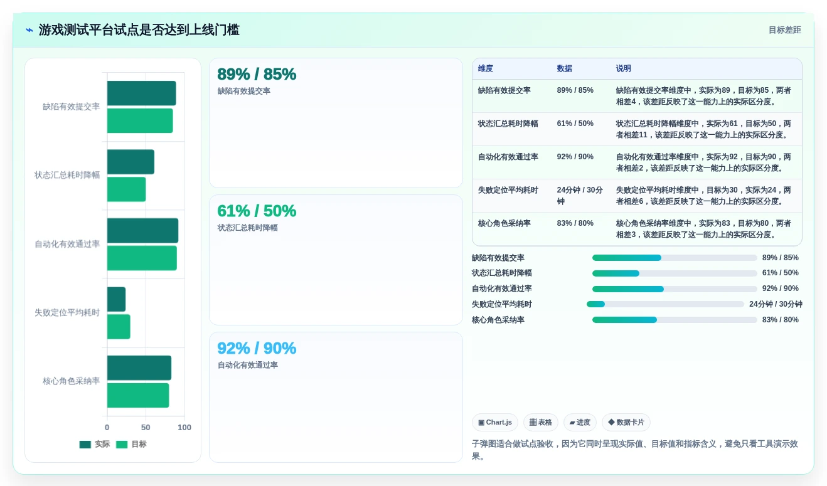
Task: Click the 目标 bar for 核心角色采纳率 in chart
Action: [138, 396]
